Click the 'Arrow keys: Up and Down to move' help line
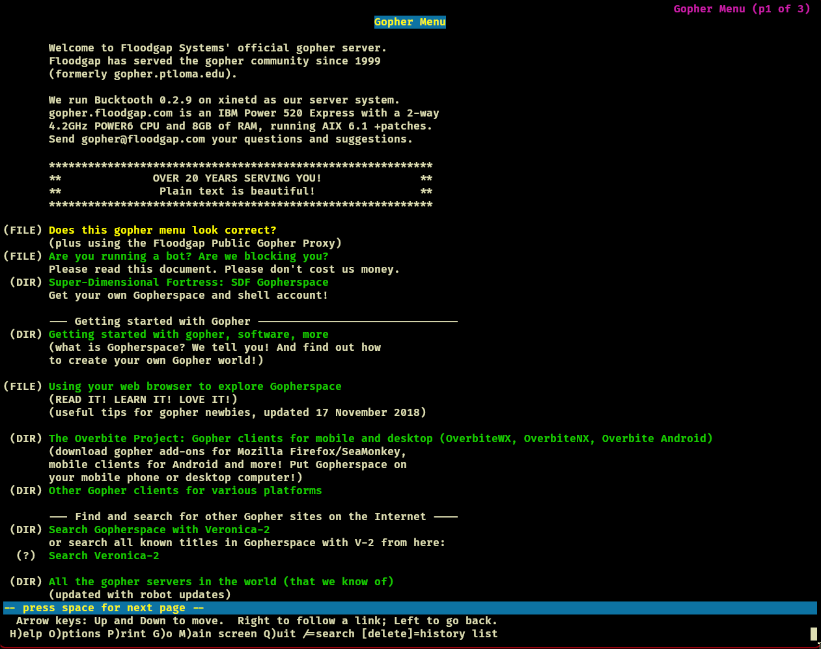 click(257, 621)
